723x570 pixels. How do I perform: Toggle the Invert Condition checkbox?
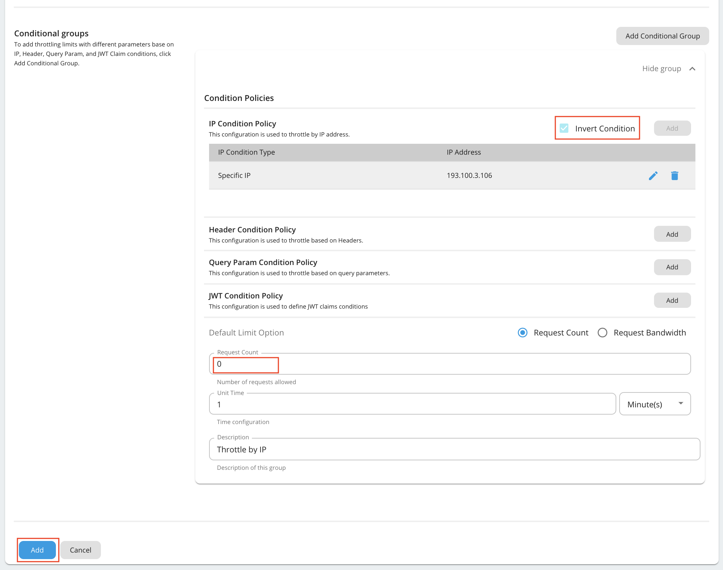[564, 128]
